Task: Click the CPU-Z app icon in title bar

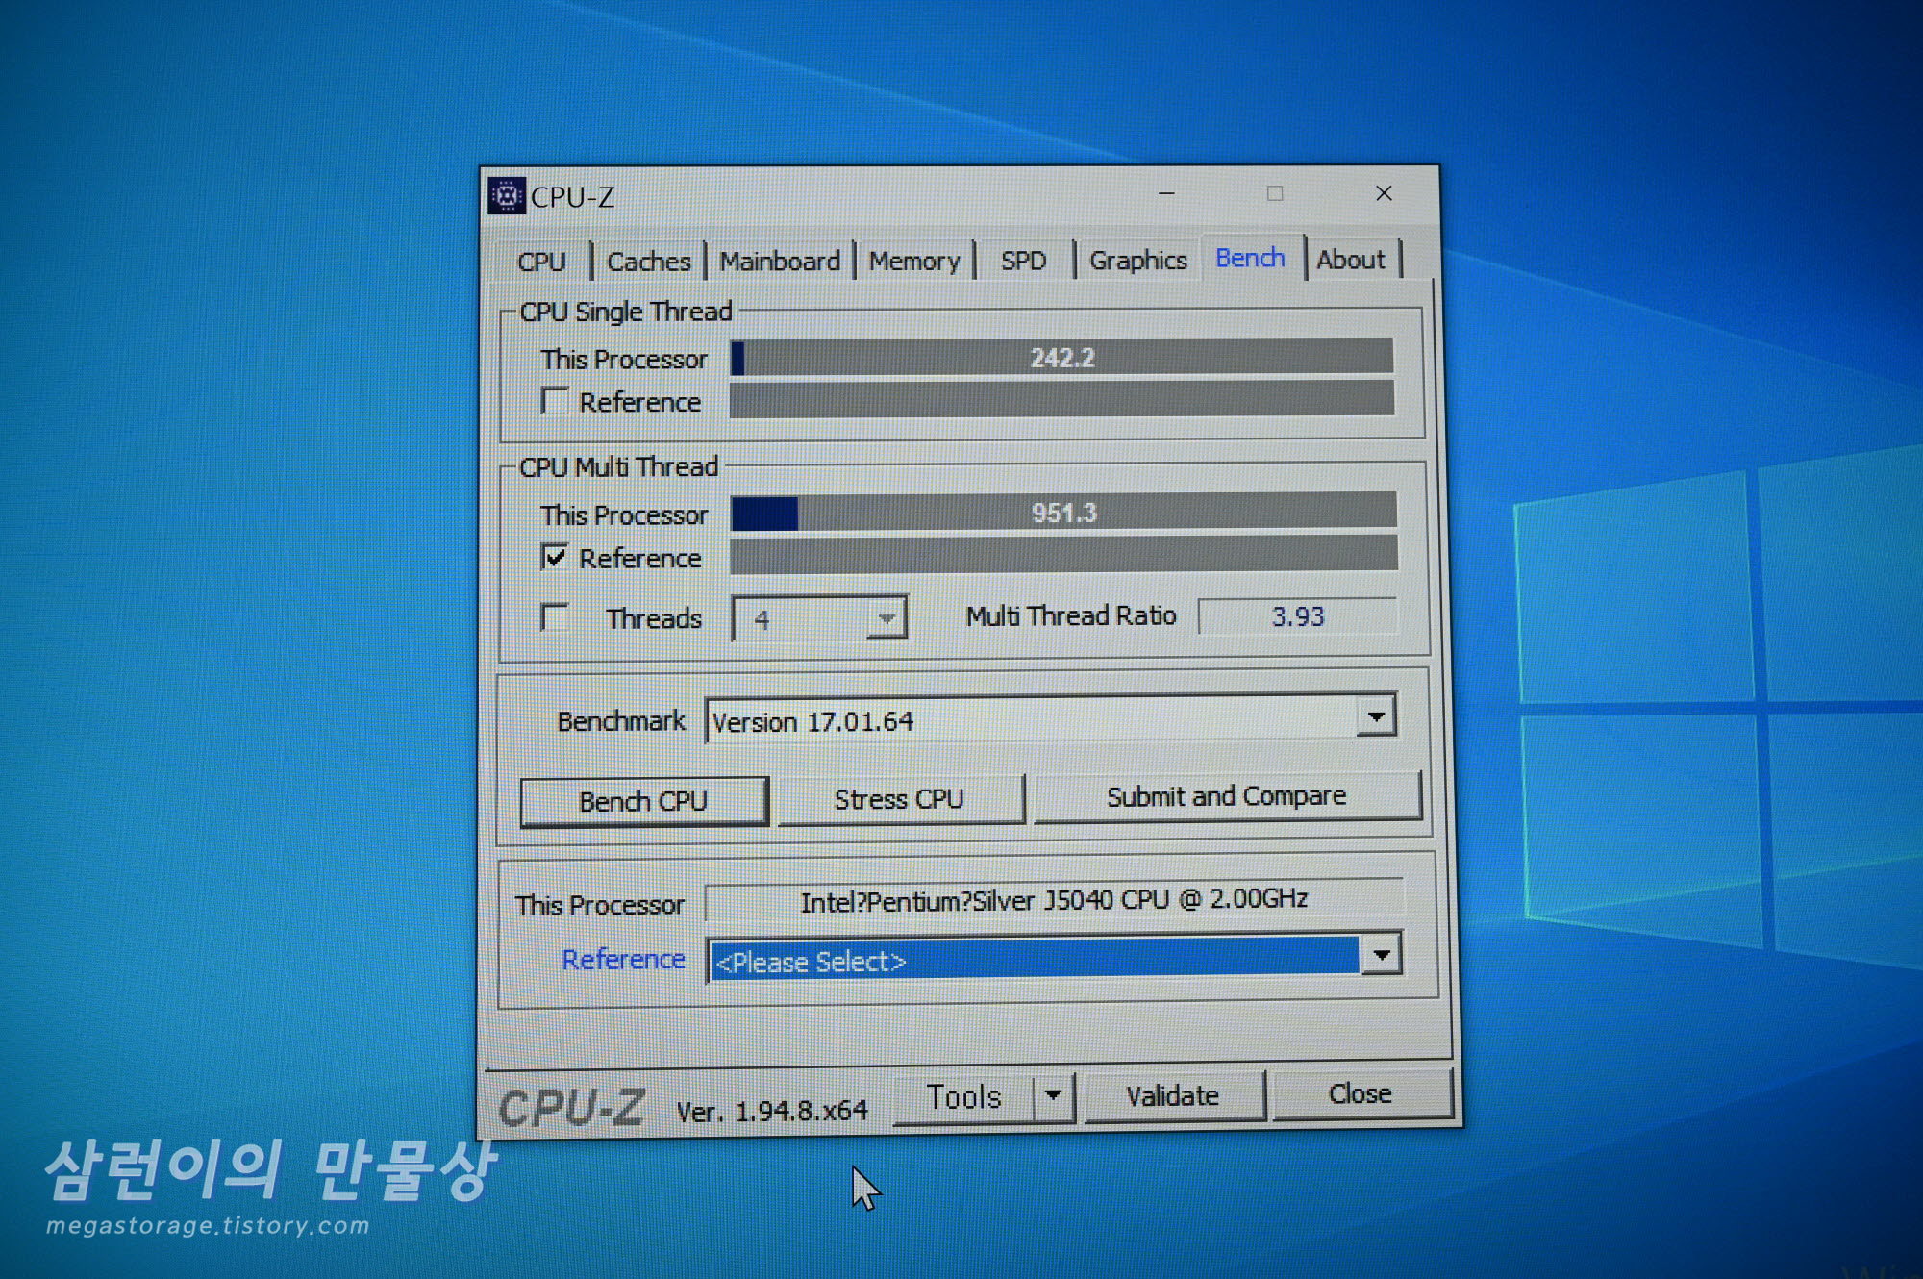Action: coord(507,195)
